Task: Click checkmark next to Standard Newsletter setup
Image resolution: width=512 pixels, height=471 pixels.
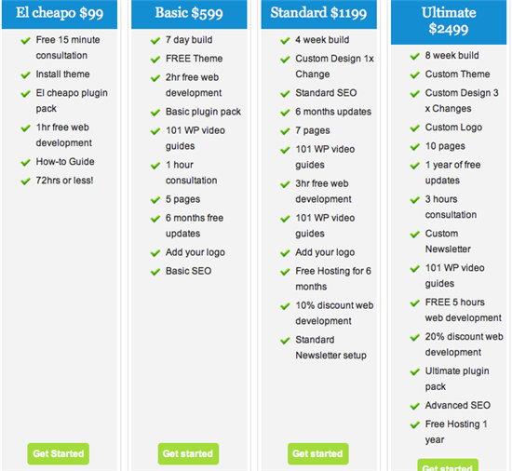Action: (x=285, y=341)
